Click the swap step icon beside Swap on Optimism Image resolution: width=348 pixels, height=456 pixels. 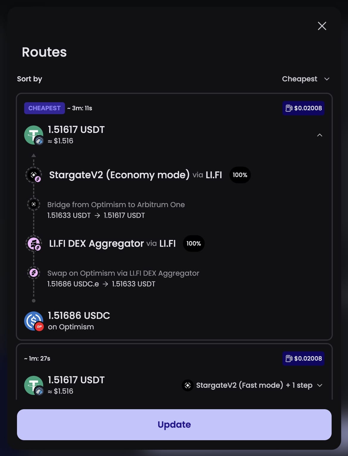pos(34,273)
